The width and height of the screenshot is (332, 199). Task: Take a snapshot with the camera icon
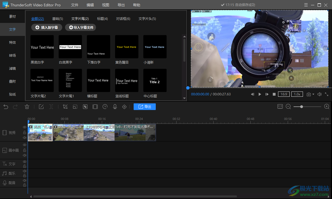click(309, 94)
